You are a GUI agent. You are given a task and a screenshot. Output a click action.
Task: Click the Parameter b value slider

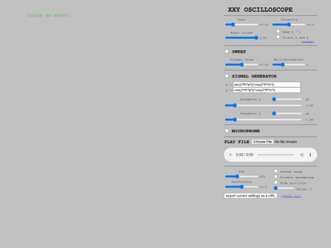pyautogui.click(x=263, y=119)
